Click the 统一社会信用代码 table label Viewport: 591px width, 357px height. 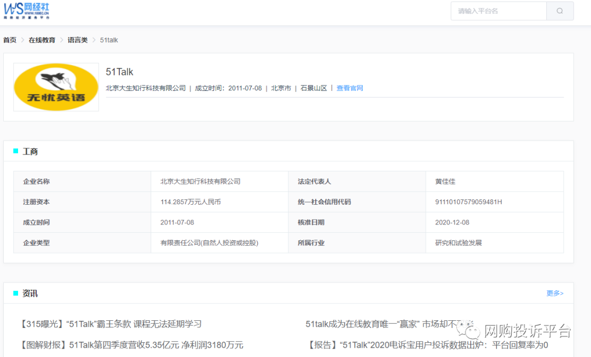pyautogui.click(x=325, y=202)
